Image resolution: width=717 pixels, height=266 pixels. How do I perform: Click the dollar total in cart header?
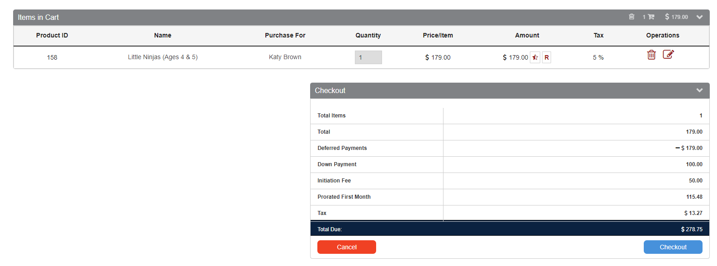tap(676, 17)
